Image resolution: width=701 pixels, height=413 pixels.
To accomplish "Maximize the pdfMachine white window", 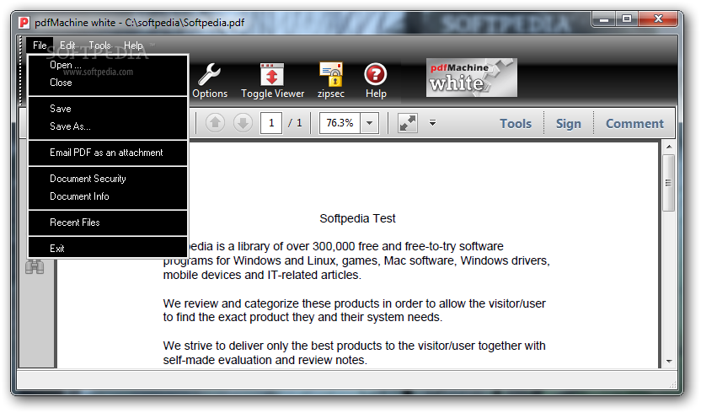I will click(x=627, y=19).
